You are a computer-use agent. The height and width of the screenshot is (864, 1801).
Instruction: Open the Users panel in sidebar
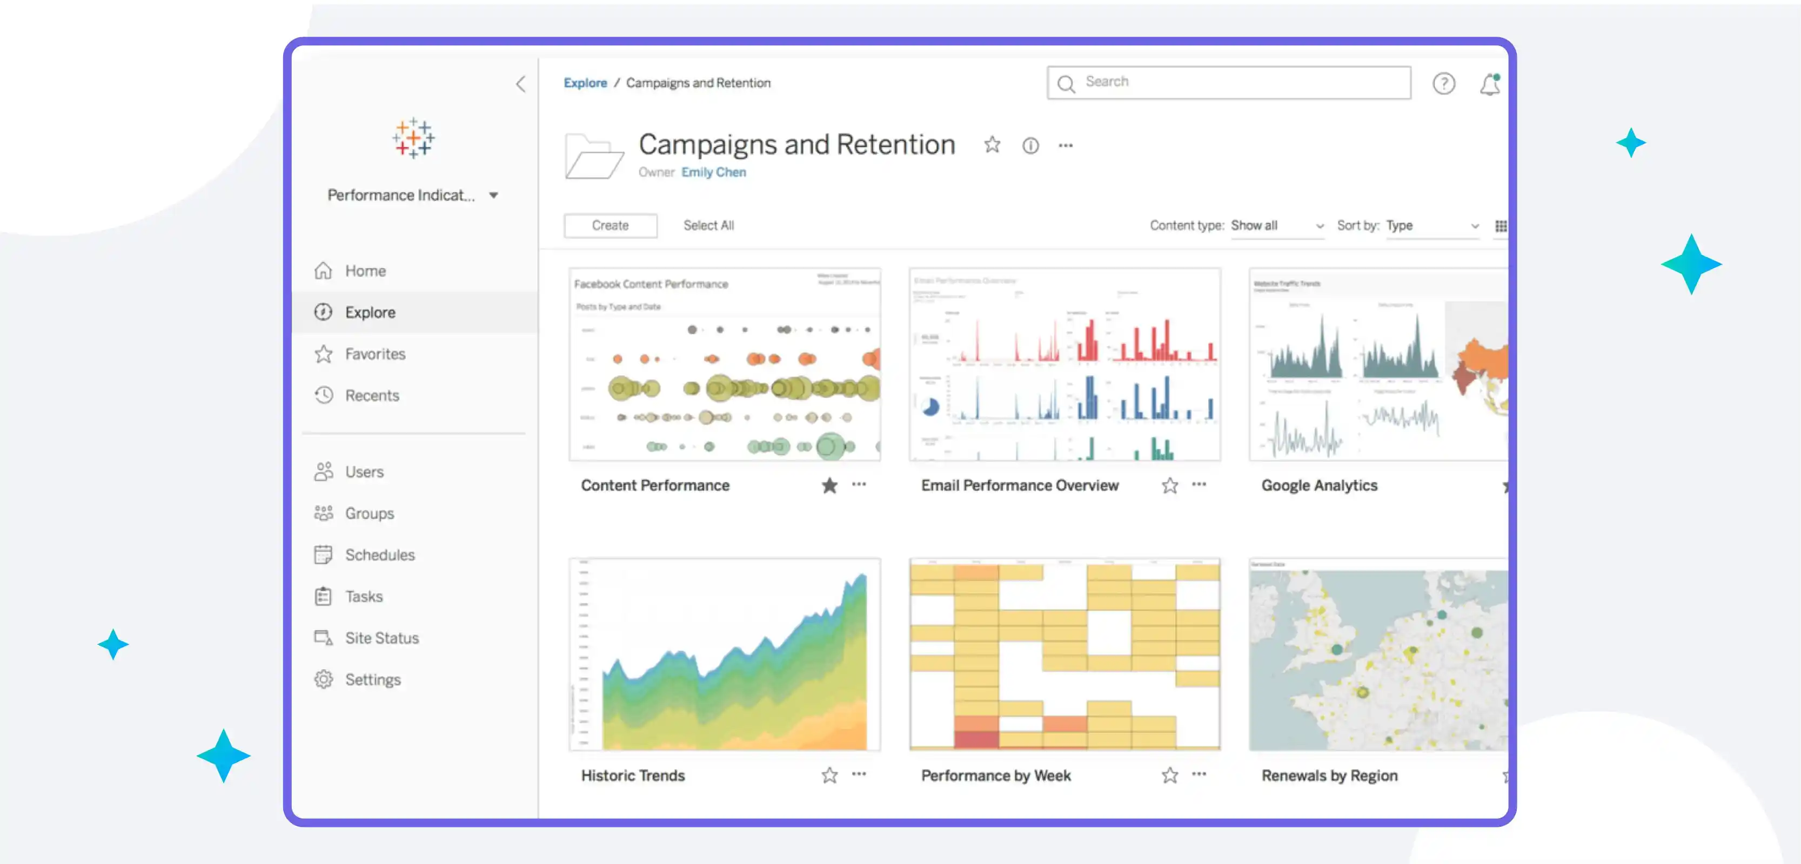pos(364,471)
